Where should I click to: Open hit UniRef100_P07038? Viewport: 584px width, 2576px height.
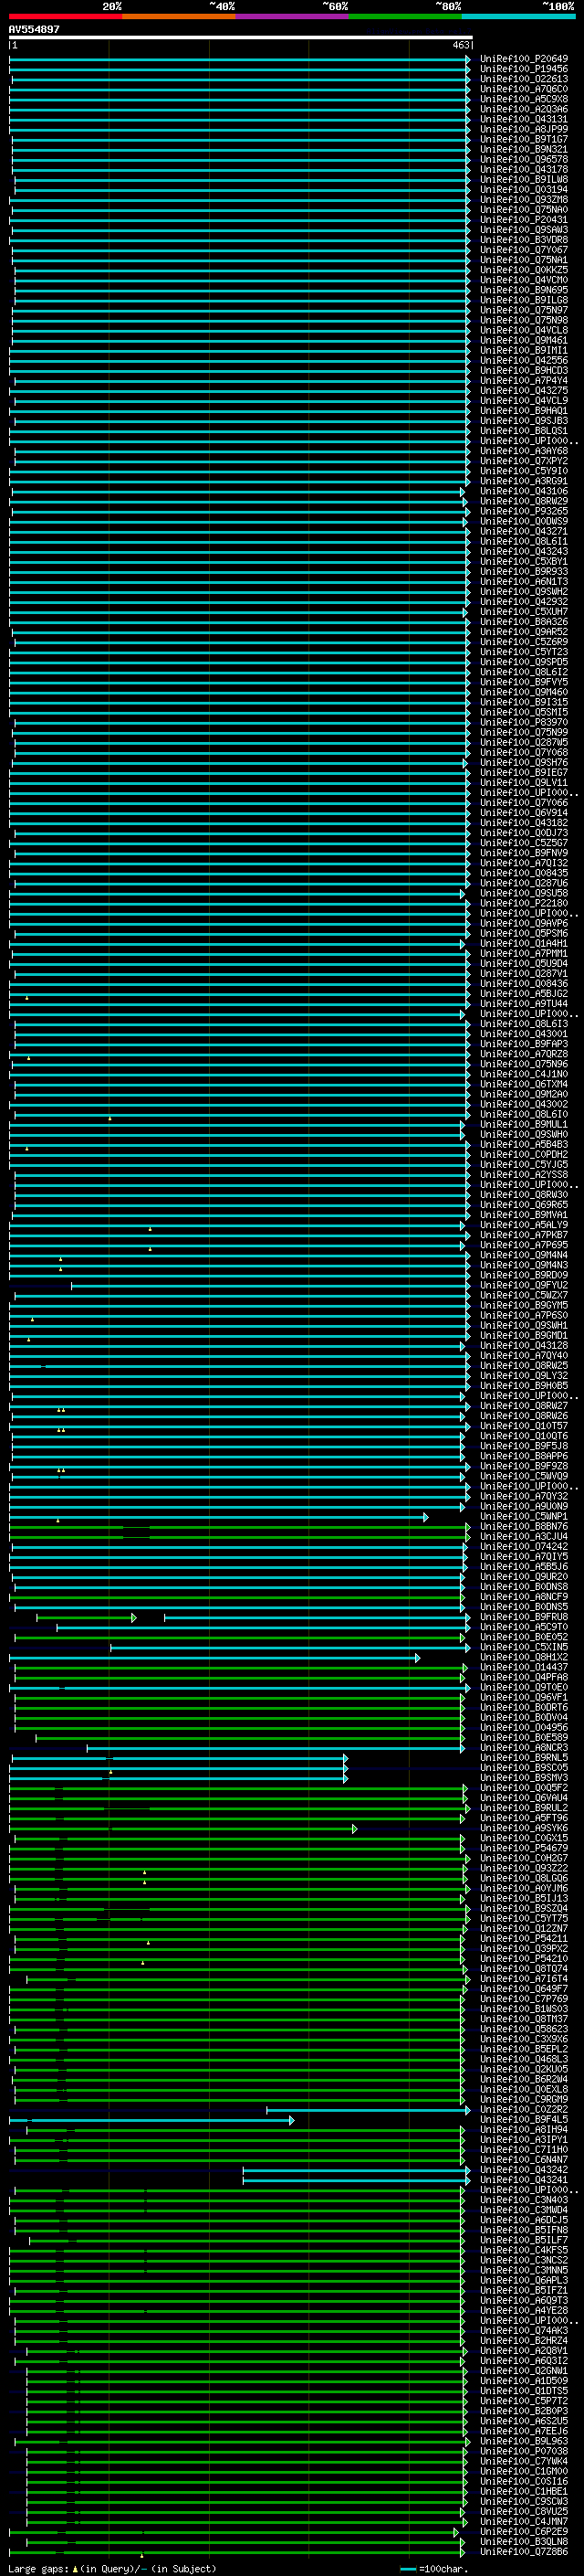(x=524, y=2451)
